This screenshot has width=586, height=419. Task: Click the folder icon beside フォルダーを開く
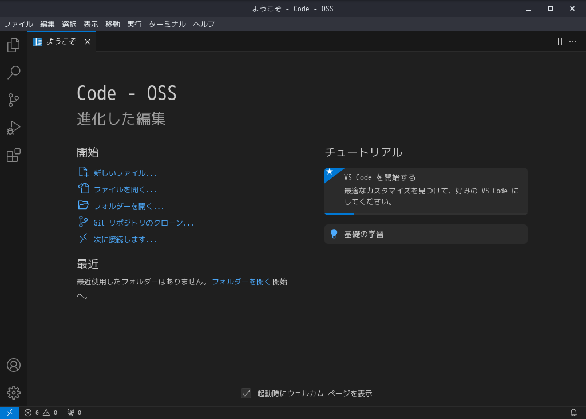coord(84,205)
